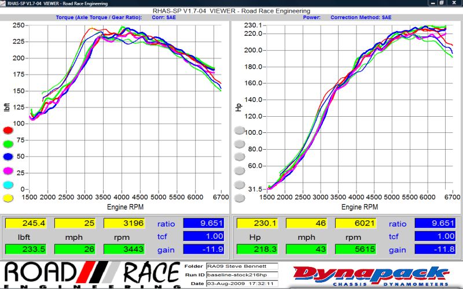Select the yellow 230.1 Hp peak value

[258, 223]
